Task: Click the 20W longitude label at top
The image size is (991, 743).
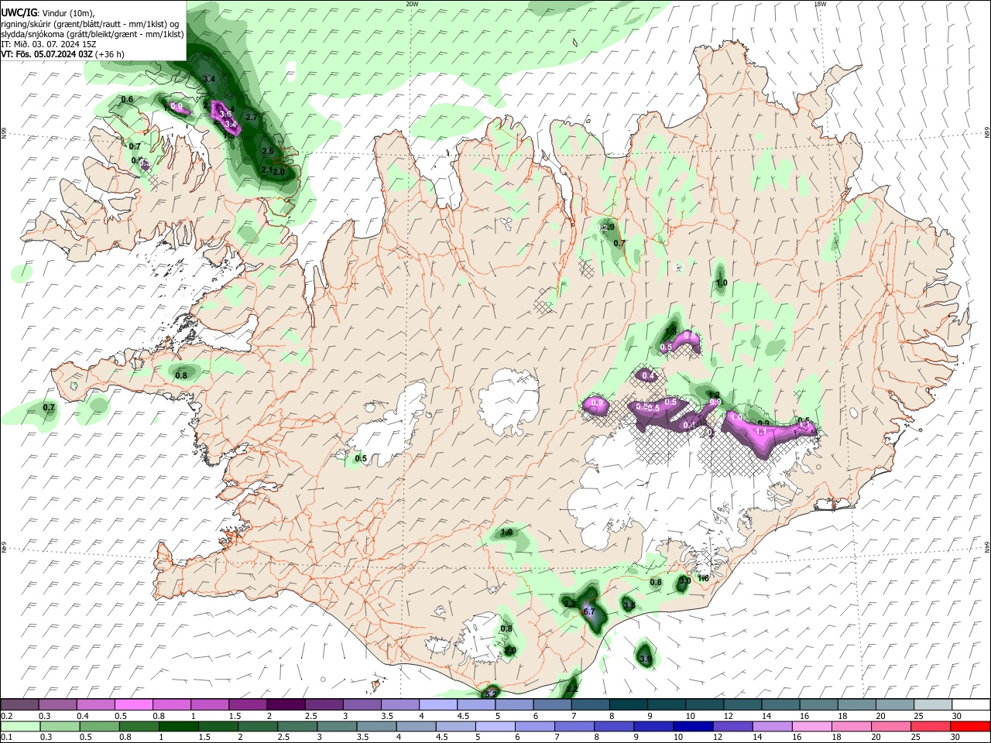Action: tap(412, 4)
